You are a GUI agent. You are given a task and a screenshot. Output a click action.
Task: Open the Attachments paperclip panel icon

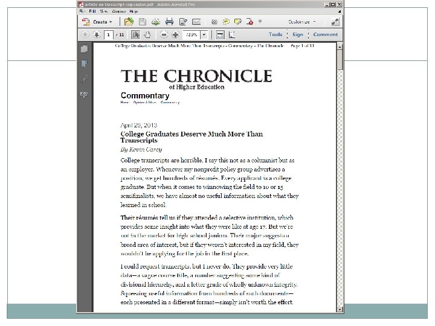point(84,79)
